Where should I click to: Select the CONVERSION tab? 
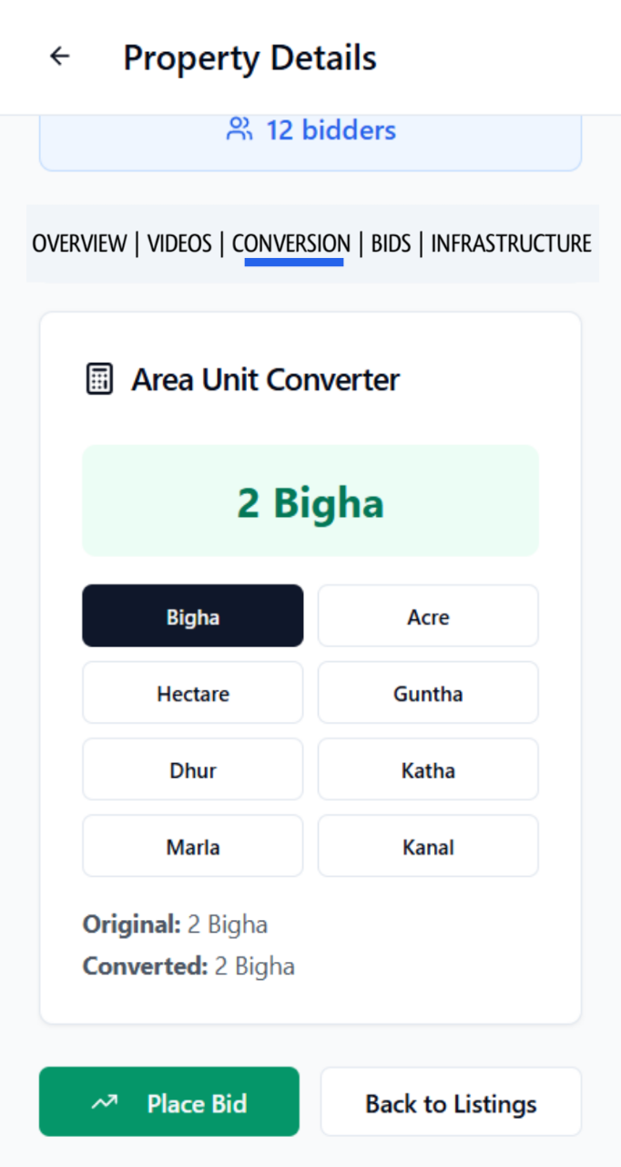click(x=291, y=243)
